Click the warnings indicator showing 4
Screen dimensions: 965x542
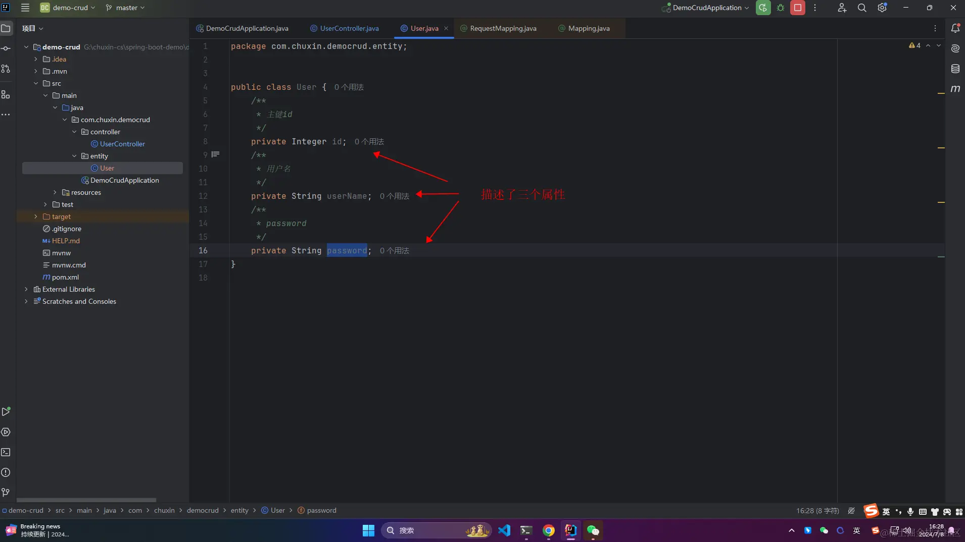(914, 45)
